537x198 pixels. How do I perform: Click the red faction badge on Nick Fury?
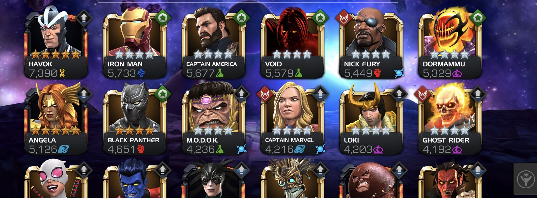click(344, 18)
